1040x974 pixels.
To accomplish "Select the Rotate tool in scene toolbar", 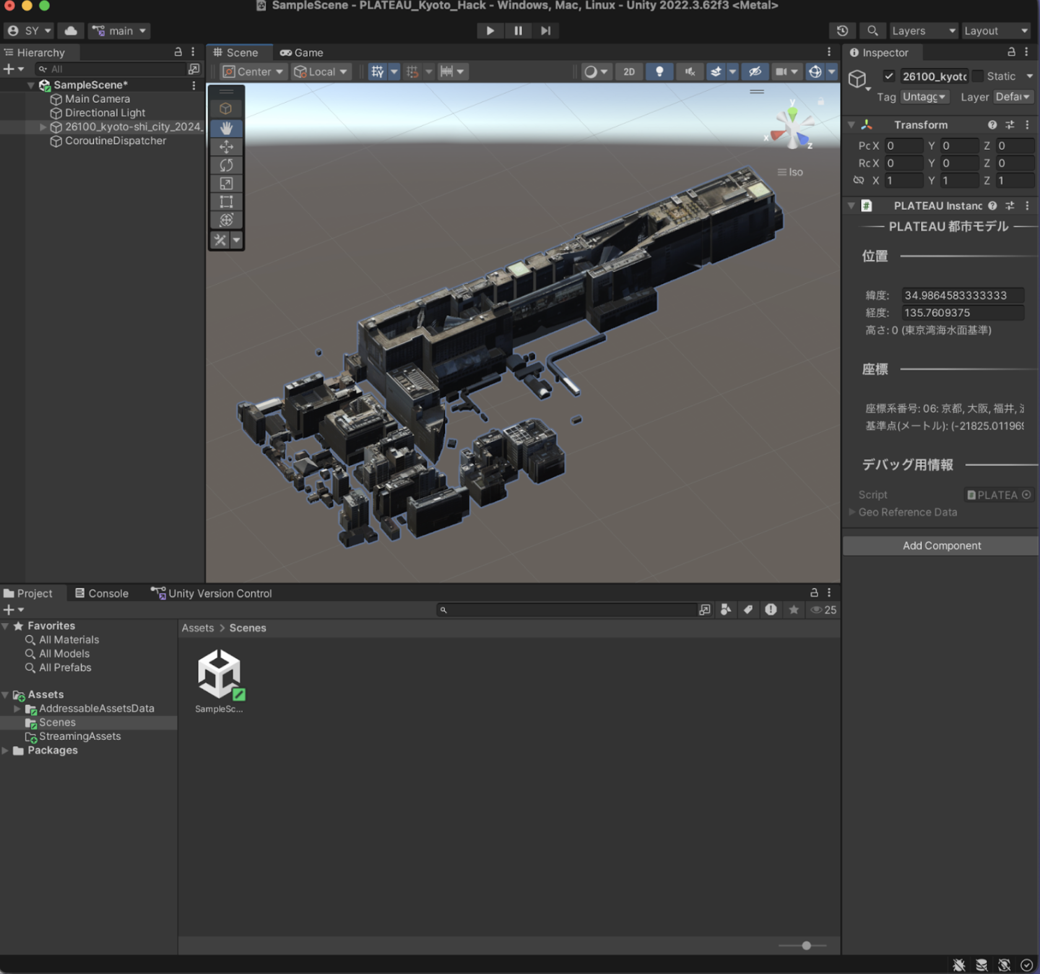I will tap(226, 165).
